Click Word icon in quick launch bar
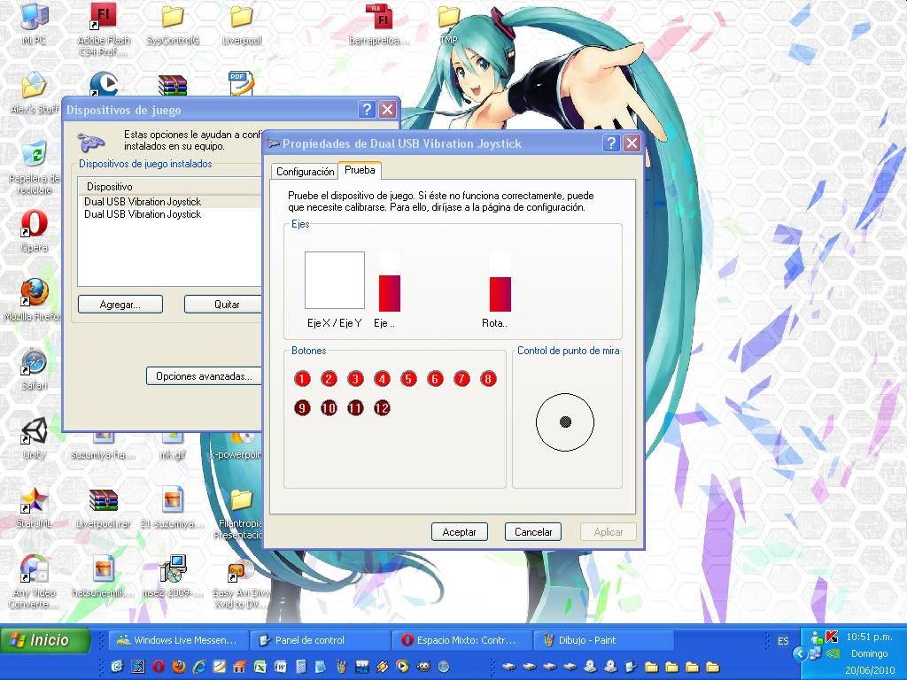Screen dimensions: 907x680 tap(280, 667)
